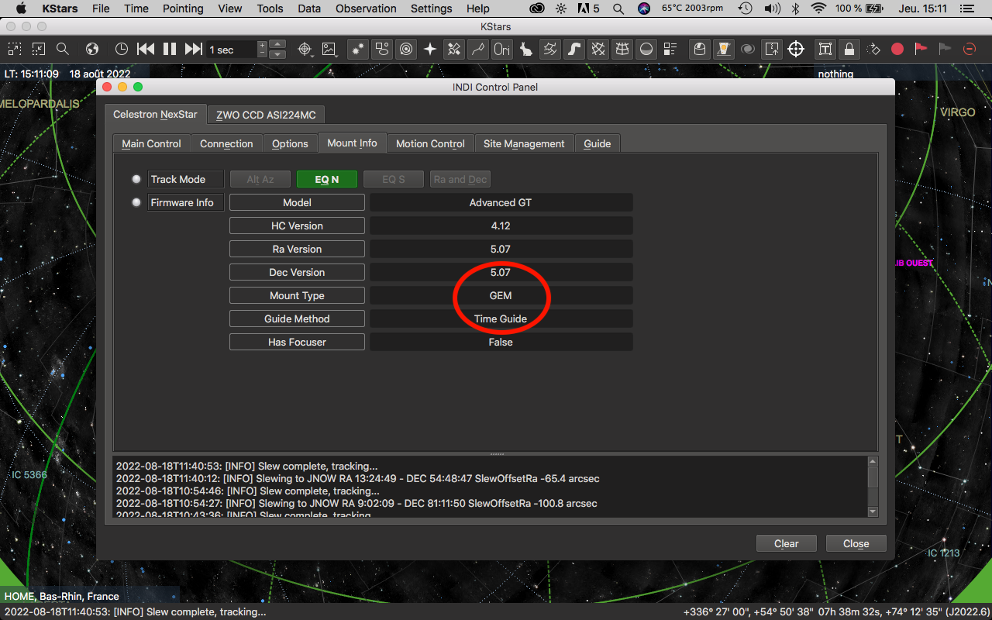Click the list-with-squares toolbar icon
The image size is (992, 620).
[670, 49]
